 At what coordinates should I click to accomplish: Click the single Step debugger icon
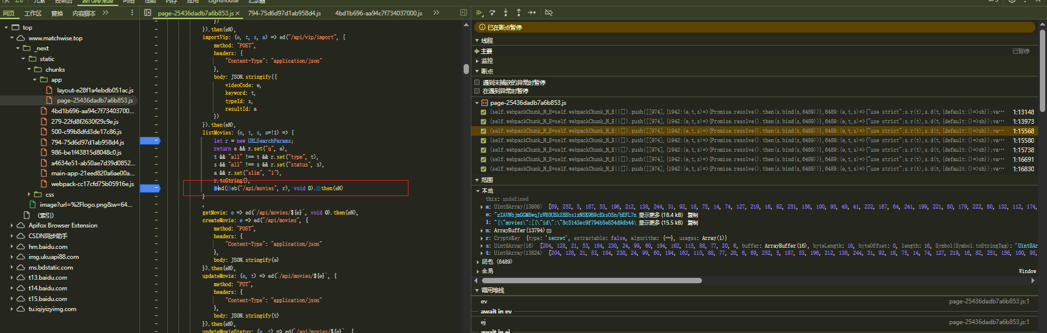tap(532, 12)
